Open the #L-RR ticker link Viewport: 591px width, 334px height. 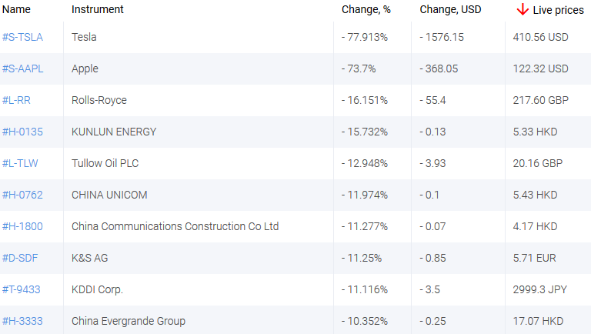(x=17, y=100)
